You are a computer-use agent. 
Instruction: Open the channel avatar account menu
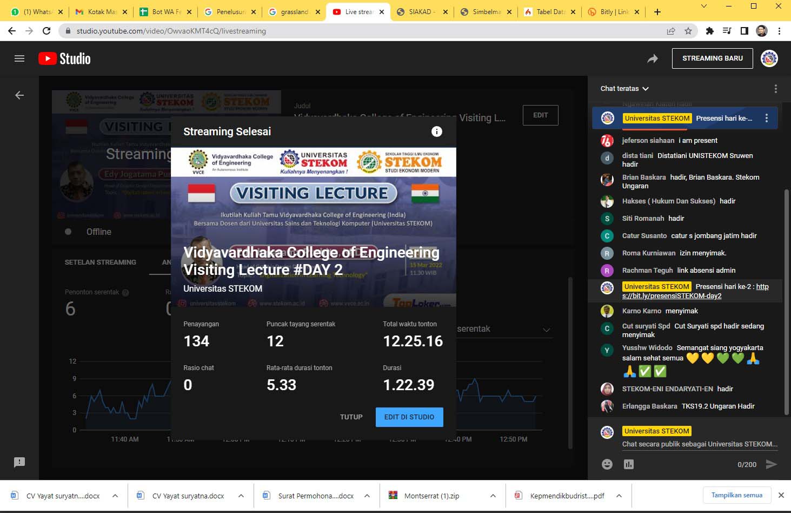click(x=769, y=58)
